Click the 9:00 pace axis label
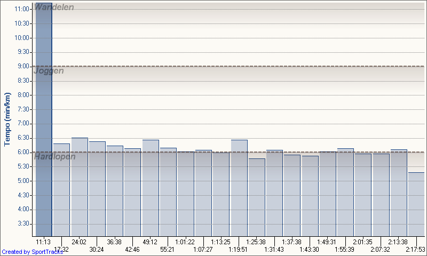 coord(23,66)
